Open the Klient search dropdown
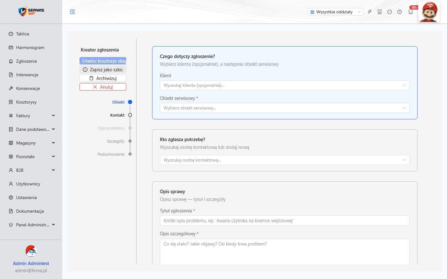This screenshot has width=447, height=279. (285, 85)
